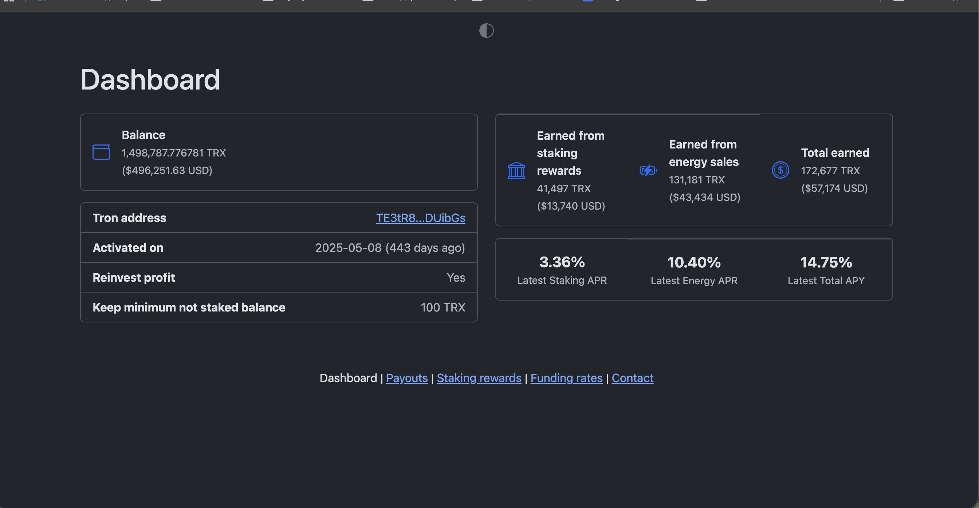Viewport: 979px width, 508px height.
Task: Select the Dashboard text in the footer
Action: 348,378
